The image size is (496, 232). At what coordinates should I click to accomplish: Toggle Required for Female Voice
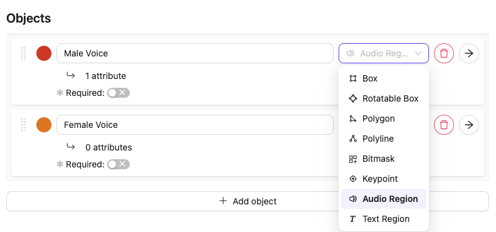[119, 164]
